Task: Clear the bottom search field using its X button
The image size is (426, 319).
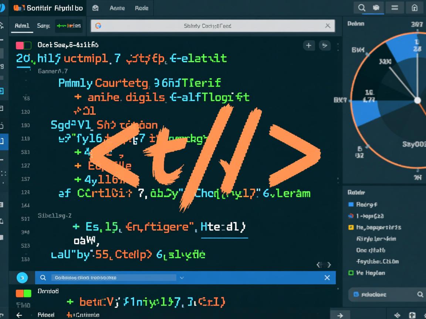Action: [327, 278]
